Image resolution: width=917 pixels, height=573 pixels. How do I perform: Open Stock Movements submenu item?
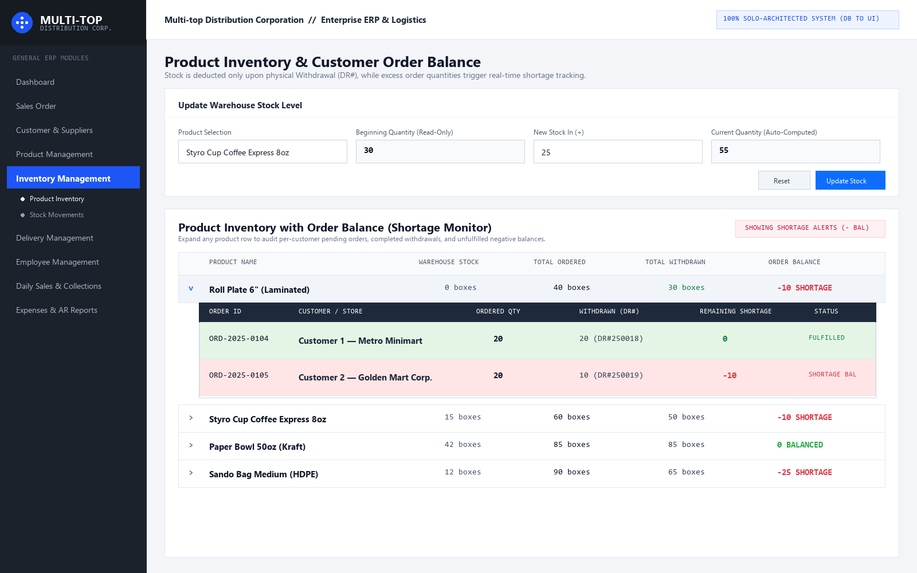click(57, 215)
